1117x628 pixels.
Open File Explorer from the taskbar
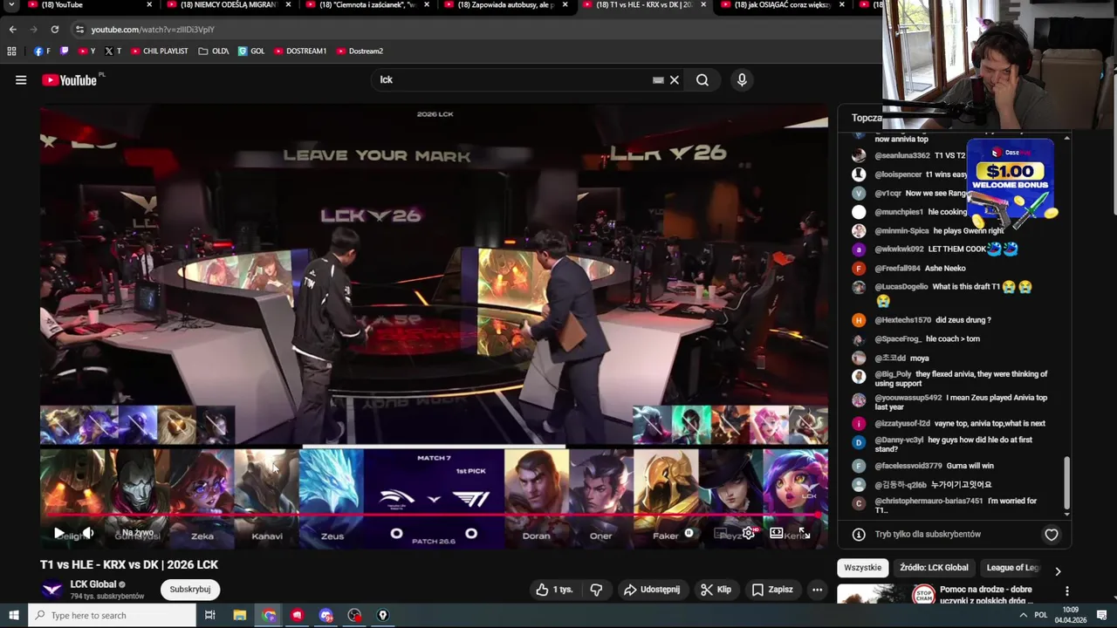[x=240, y=616]
